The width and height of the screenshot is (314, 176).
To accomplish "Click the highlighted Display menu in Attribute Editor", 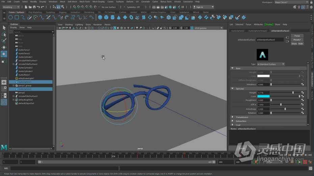I will [x=269, y=24].
